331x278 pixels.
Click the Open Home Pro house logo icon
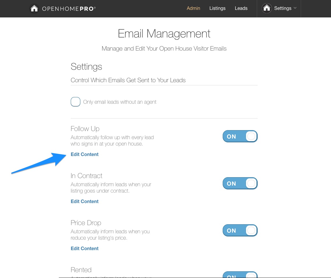click(34, 9)
